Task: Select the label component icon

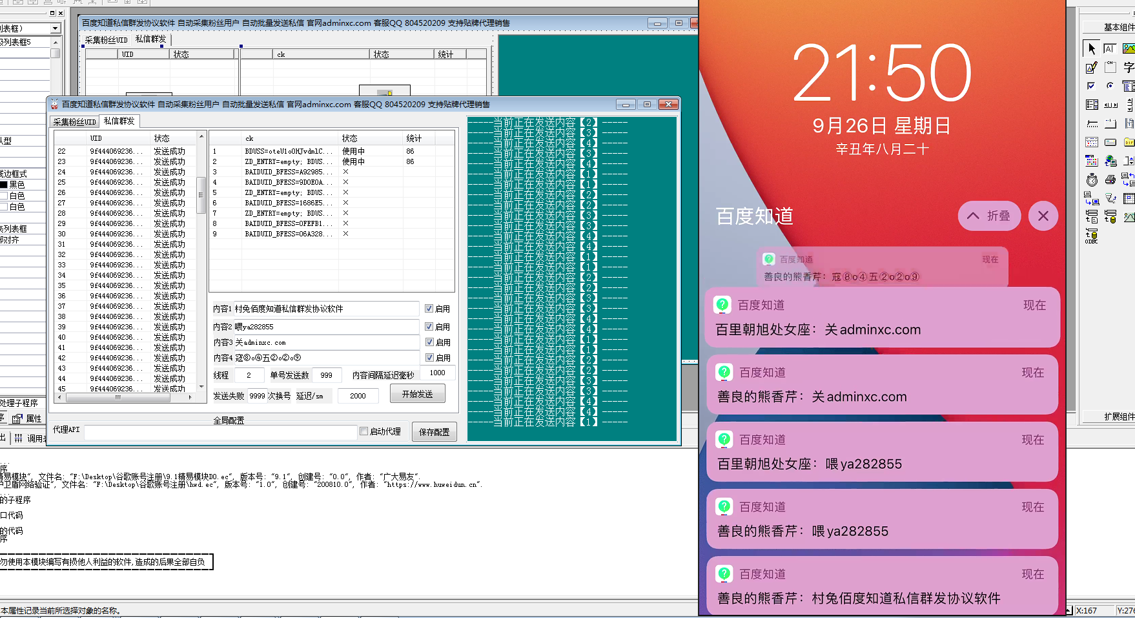Action: (1110, 48)
